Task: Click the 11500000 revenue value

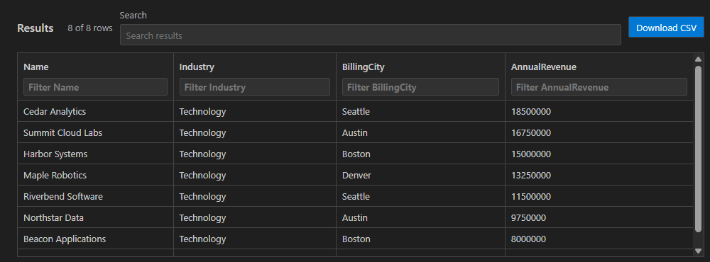Action: click(x=531, y=196)
